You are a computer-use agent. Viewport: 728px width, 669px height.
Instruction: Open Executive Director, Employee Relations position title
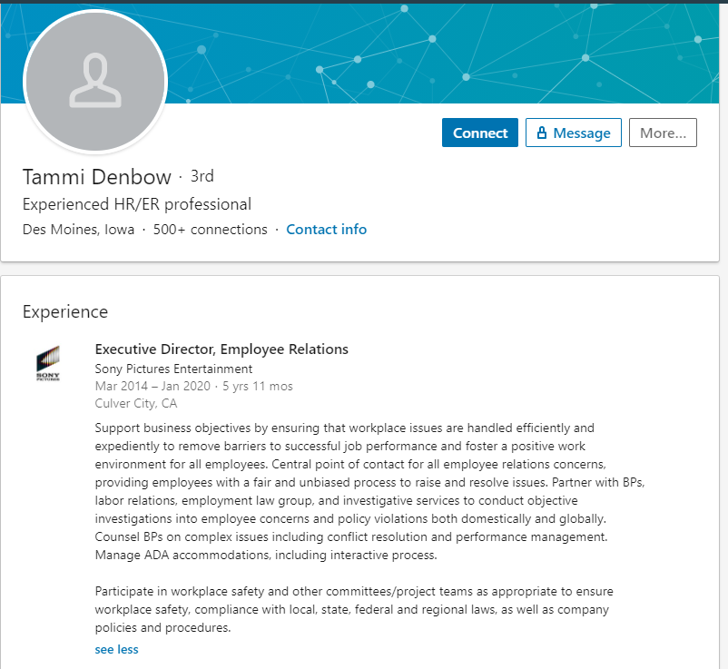point(221,349)
